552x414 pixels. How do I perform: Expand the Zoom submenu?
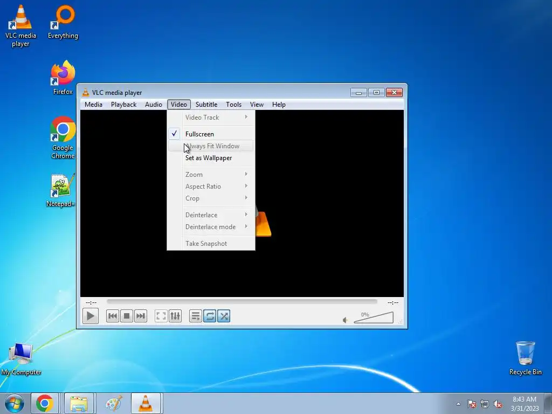coord(211,175)
